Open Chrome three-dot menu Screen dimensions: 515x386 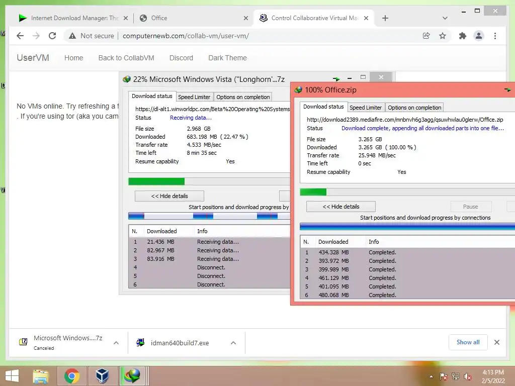pos(495,36)
